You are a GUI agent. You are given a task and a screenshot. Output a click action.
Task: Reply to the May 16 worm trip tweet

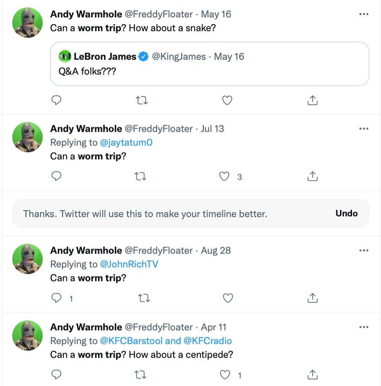click(56, 100)
